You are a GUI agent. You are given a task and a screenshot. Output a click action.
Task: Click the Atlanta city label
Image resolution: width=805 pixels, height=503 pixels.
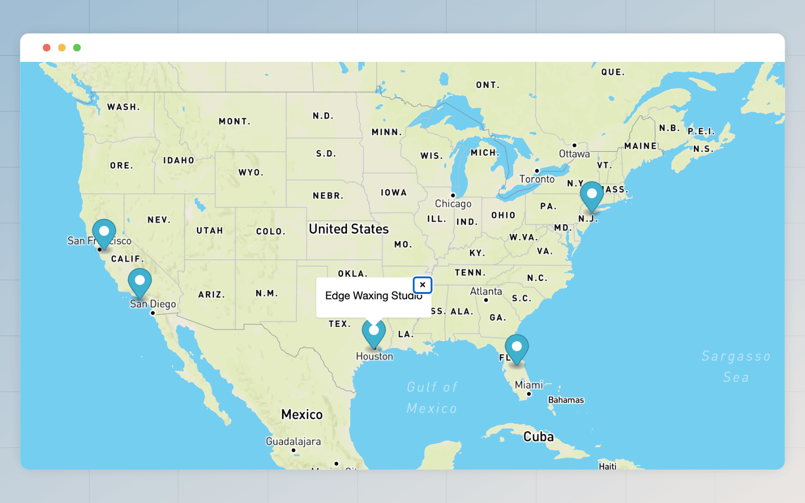tap(486, 291)
